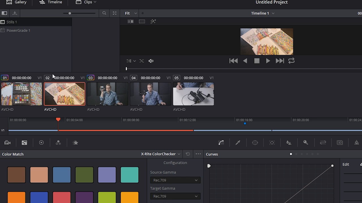The width and height of the screenshot is (362, 203).
Task: Toggle loop playback button
Action: [291, 61]
